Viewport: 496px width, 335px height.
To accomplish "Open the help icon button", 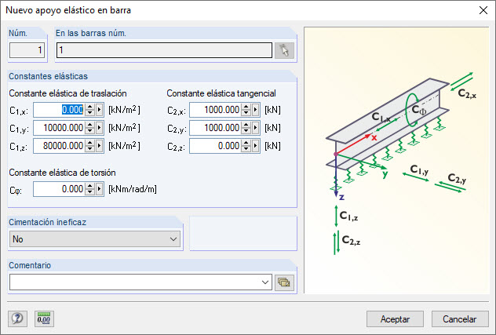I will point(18,319).
